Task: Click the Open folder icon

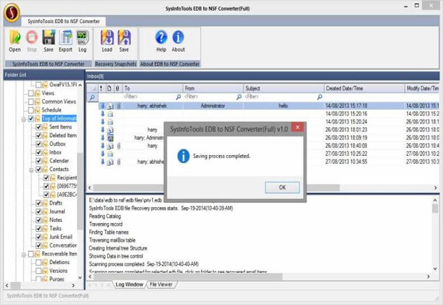Action: (x=14, y=37)
